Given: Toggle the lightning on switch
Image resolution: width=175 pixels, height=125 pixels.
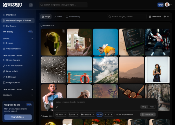Looking at the screenshot, I should [x=99, y=115].
